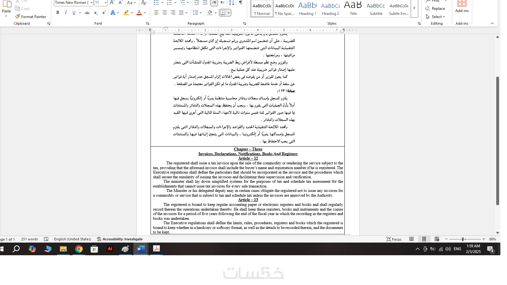Toggle Italic formatting

coord(66,13)
